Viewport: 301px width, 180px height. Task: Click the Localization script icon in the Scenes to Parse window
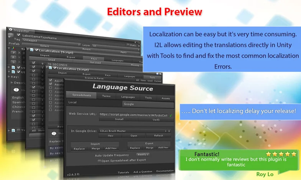pyautogui.click(x=50, y=68)
